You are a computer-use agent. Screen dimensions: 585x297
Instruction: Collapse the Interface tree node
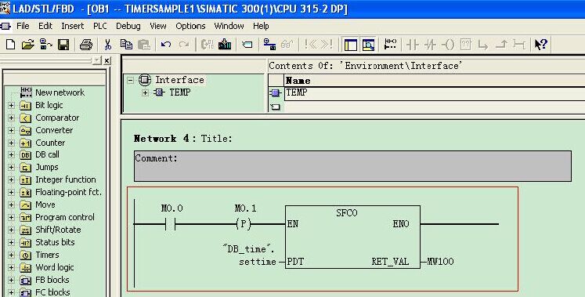pyautogui.click(x=130, y=80)
